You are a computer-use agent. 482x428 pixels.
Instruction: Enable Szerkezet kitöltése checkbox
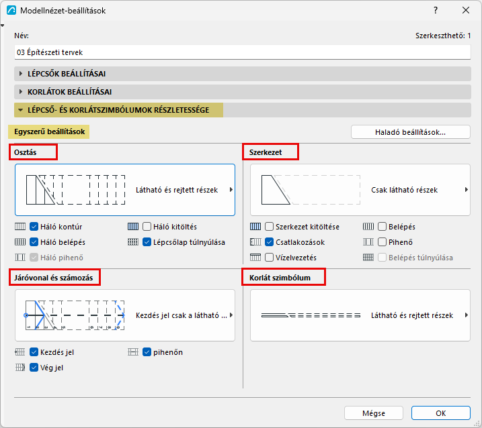[269, 227]
